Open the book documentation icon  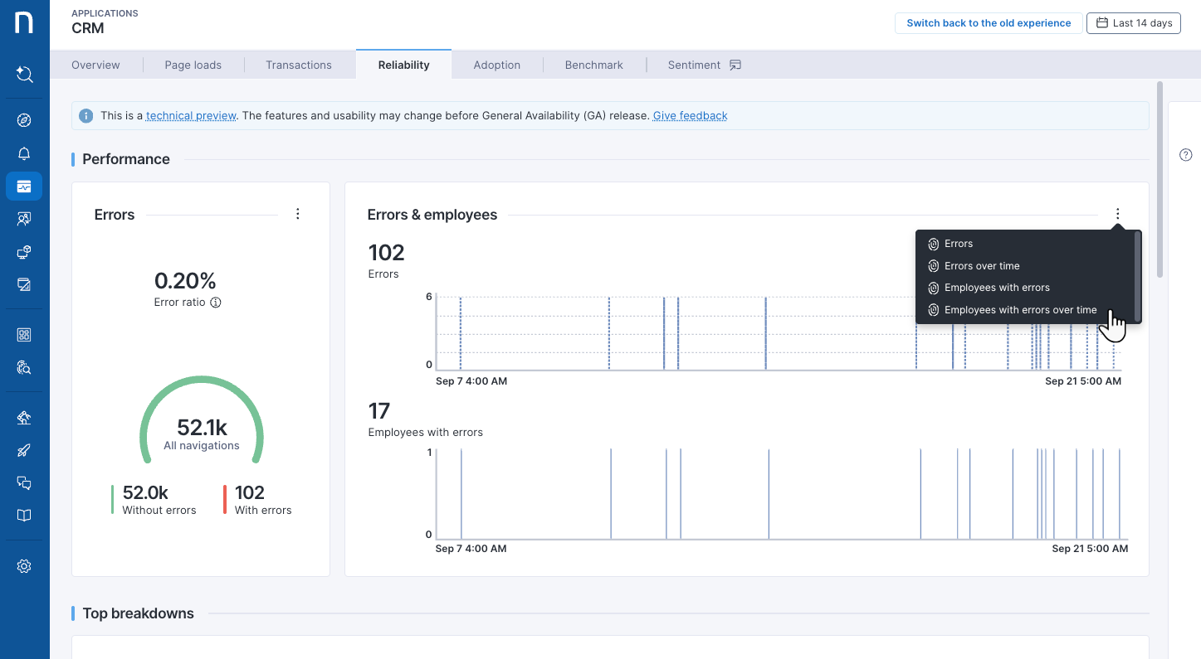[x=24, y=516]
